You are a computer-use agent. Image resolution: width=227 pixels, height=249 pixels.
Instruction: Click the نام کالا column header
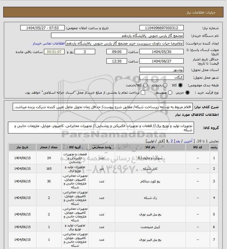(150, 147)
